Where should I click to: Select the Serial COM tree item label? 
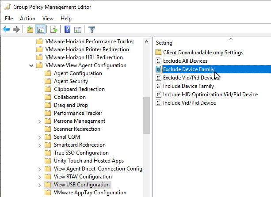(x=67, y=137)
